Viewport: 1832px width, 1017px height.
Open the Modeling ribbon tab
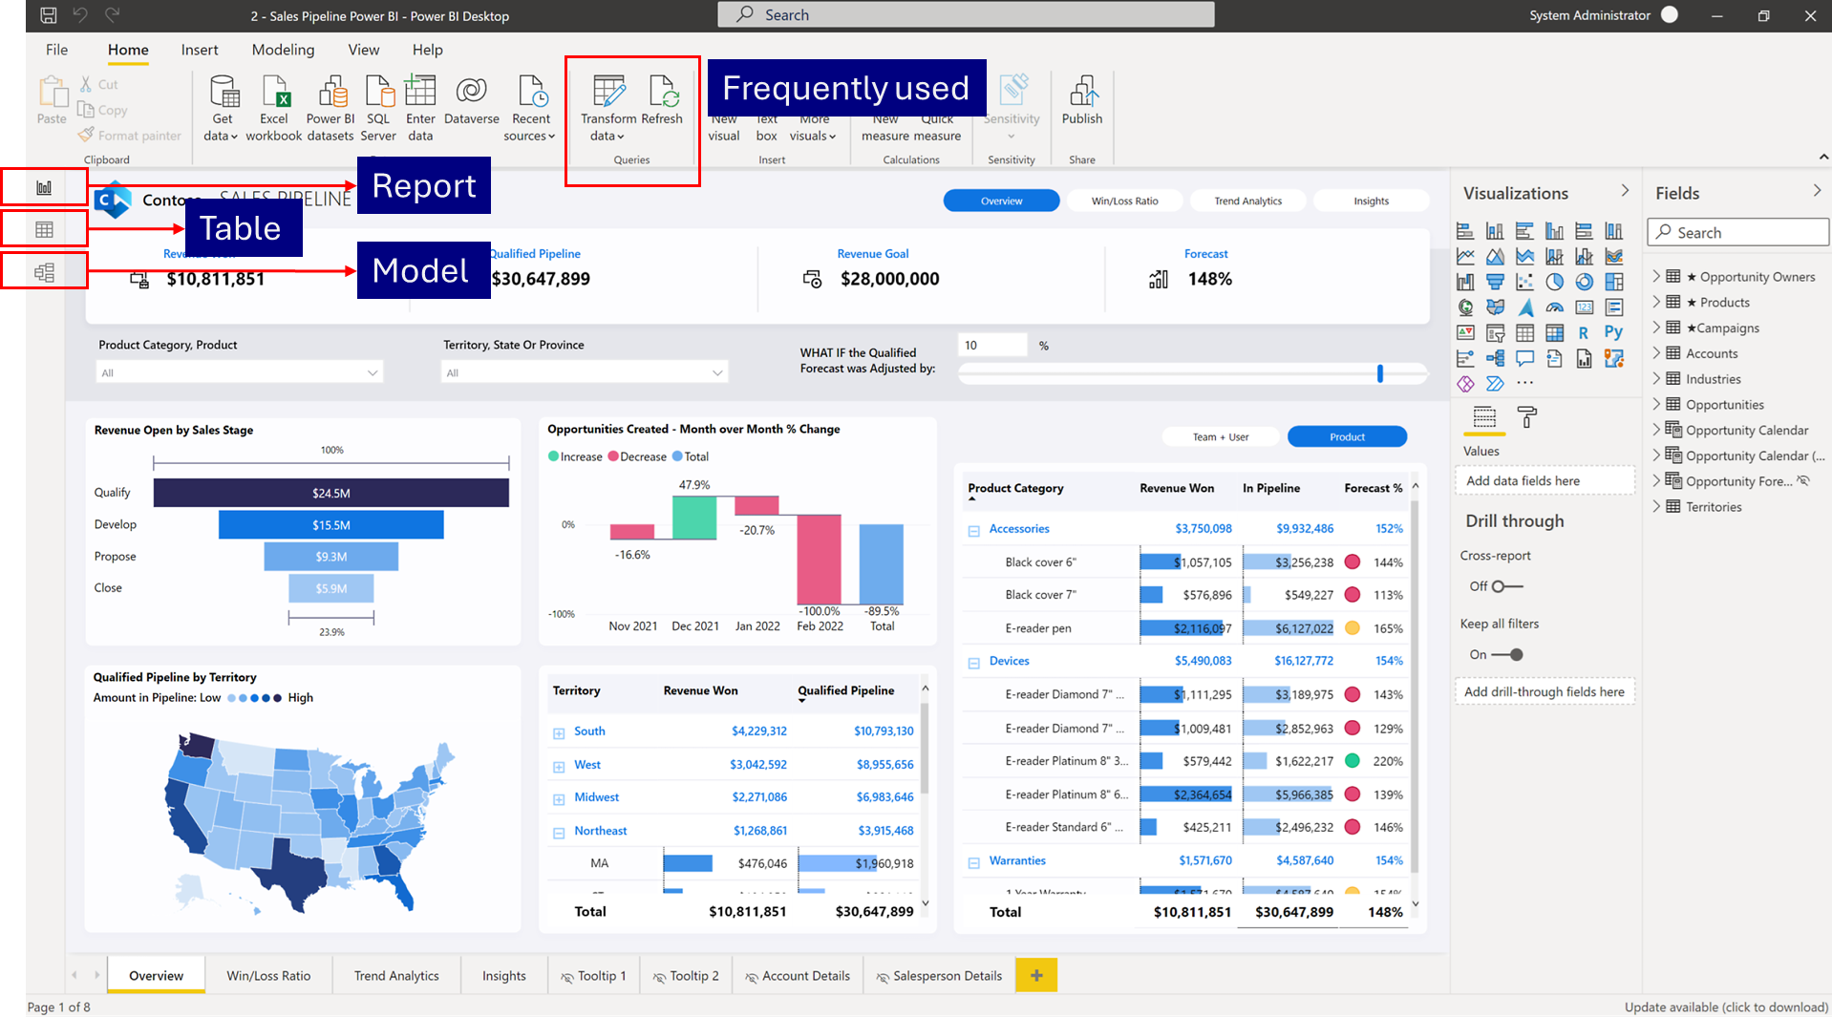[x=283, y=50]
